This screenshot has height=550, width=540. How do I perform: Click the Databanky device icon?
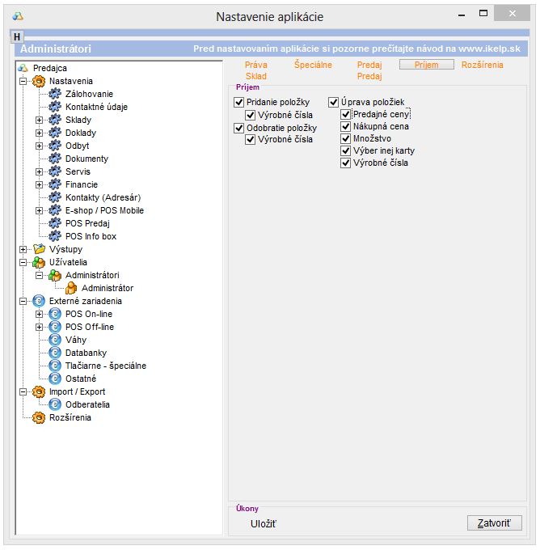(55, 353)
